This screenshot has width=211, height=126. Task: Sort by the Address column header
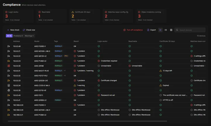click(x=16, y=41)
